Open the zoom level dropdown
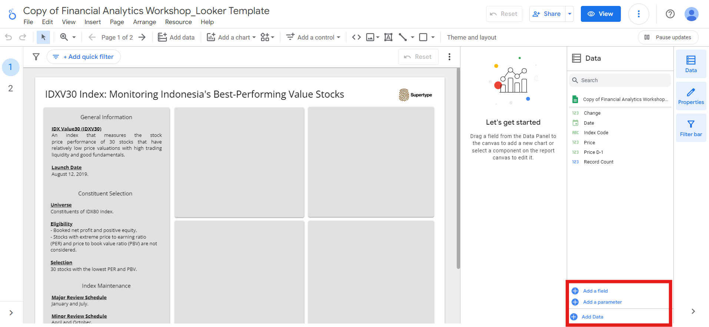709x327 pixels. [x=67, y=37]
